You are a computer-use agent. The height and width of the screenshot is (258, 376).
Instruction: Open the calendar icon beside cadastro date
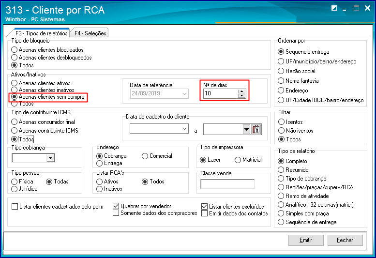coord(256,129)
